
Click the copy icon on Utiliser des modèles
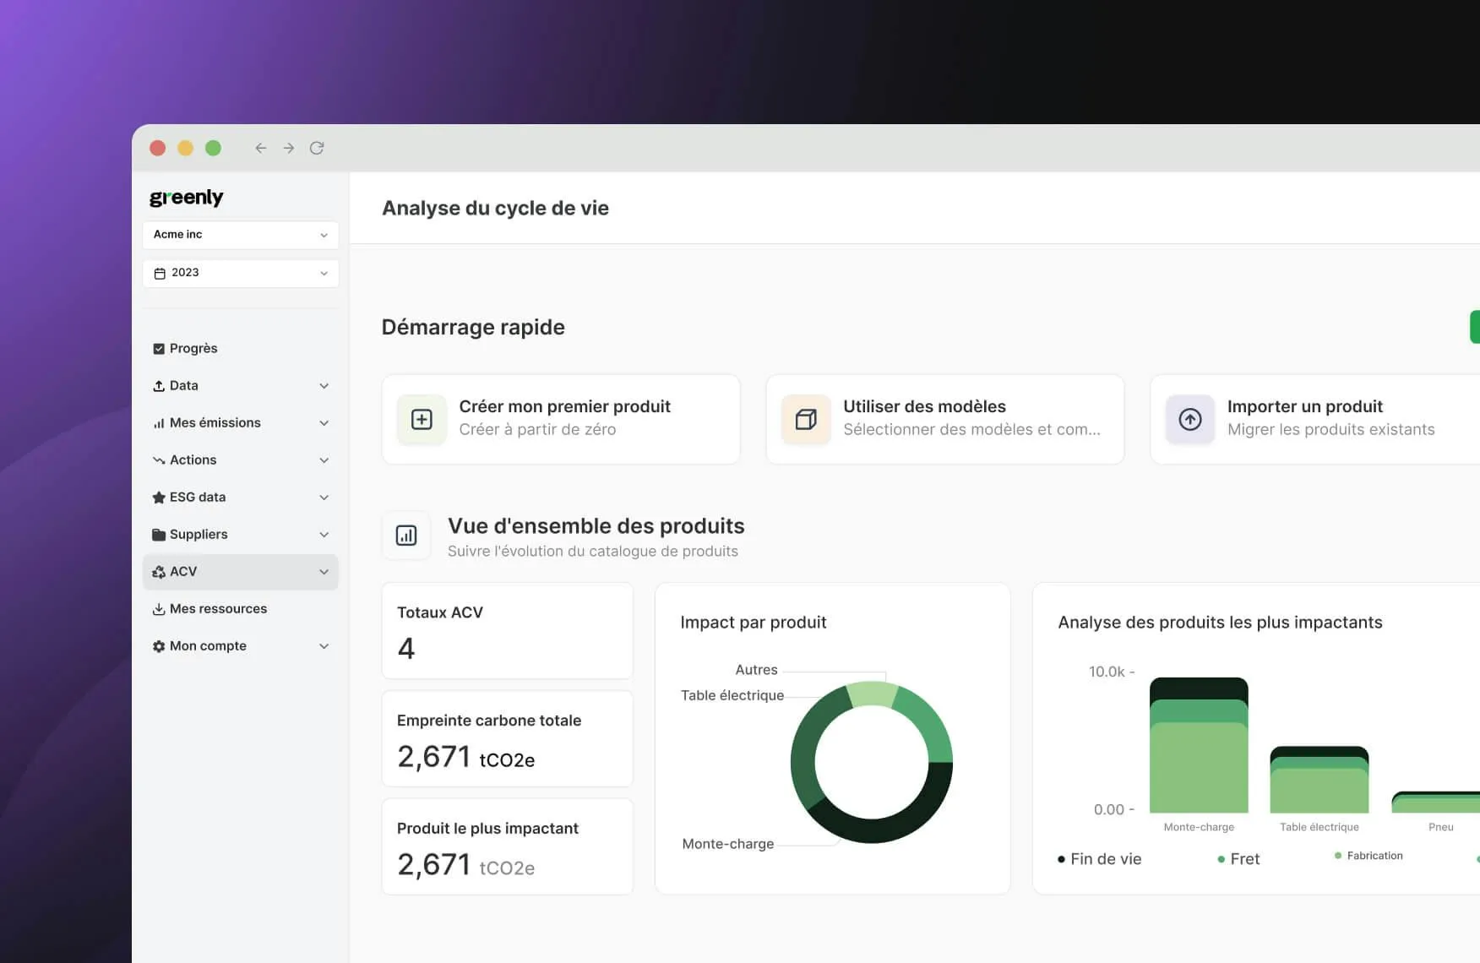tap(806, 419)
